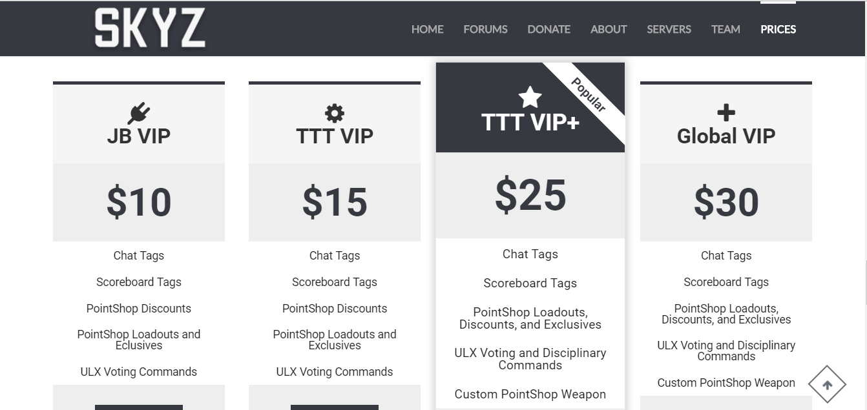Viewport: 867px width, 410px height.
Task: Visit the Team page
Action: pos(726,29)
